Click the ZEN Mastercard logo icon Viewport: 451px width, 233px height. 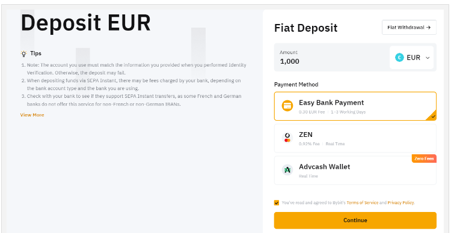tap(287, 138)
